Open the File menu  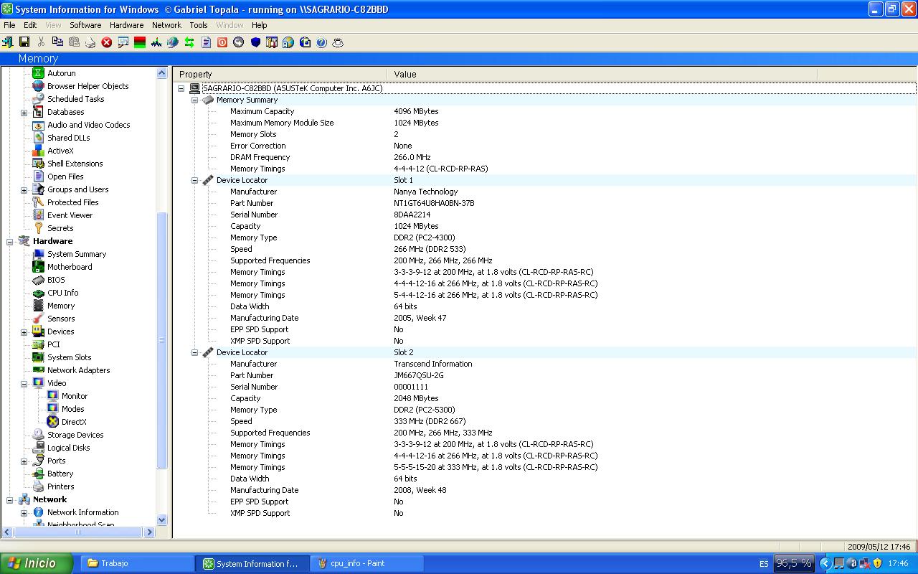(x=9, y=25)
